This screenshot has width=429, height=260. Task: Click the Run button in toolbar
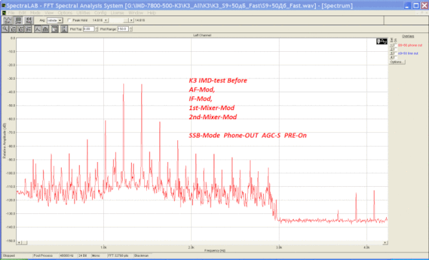click(x=7, y=21)
